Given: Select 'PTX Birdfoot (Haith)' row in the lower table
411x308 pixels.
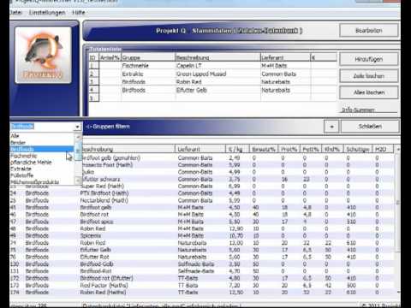Looking at the screenshot, I should [x=201, y=193].
